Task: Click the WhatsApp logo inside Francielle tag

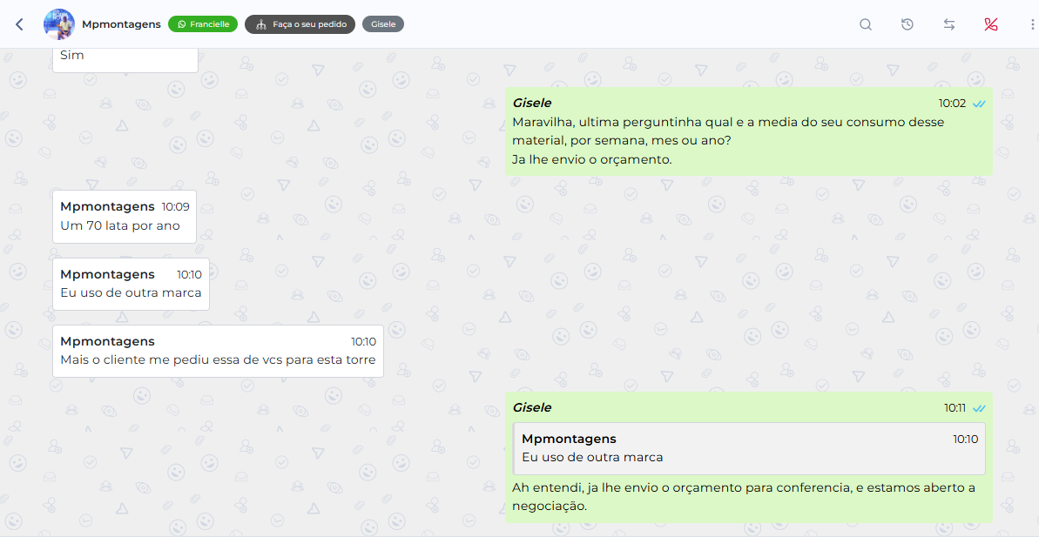Action: point(182,24)
